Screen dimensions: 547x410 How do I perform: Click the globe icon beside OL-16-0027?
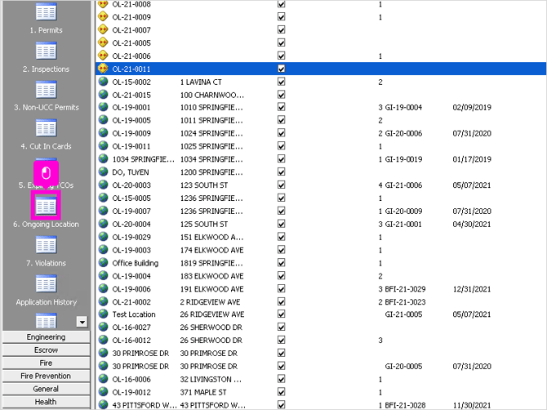[103, 327]
